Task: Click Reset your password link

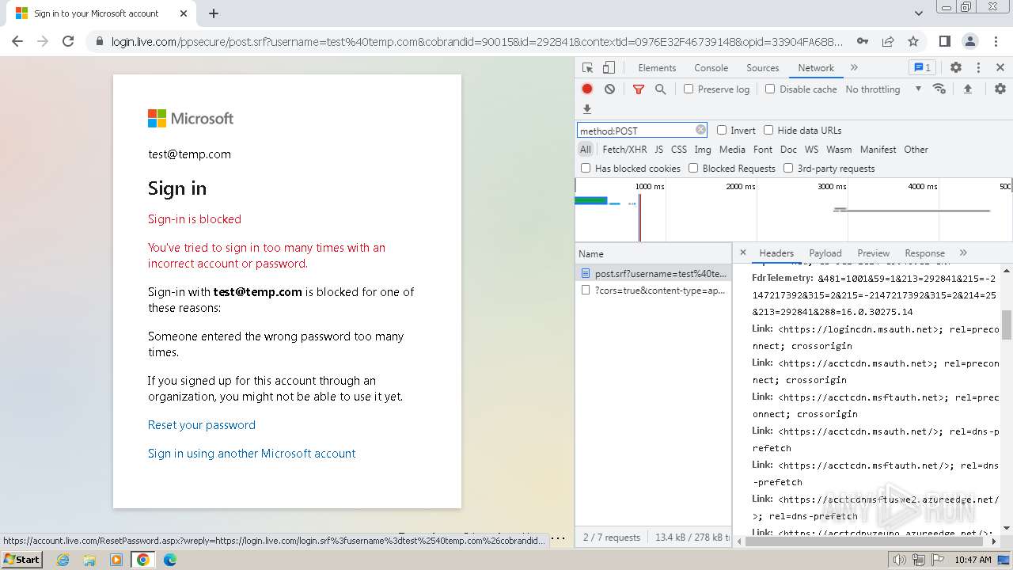Action: 202,425
